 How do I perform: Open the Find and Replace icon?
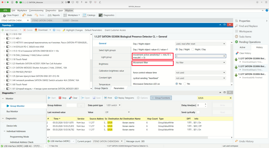coord(237,26)
